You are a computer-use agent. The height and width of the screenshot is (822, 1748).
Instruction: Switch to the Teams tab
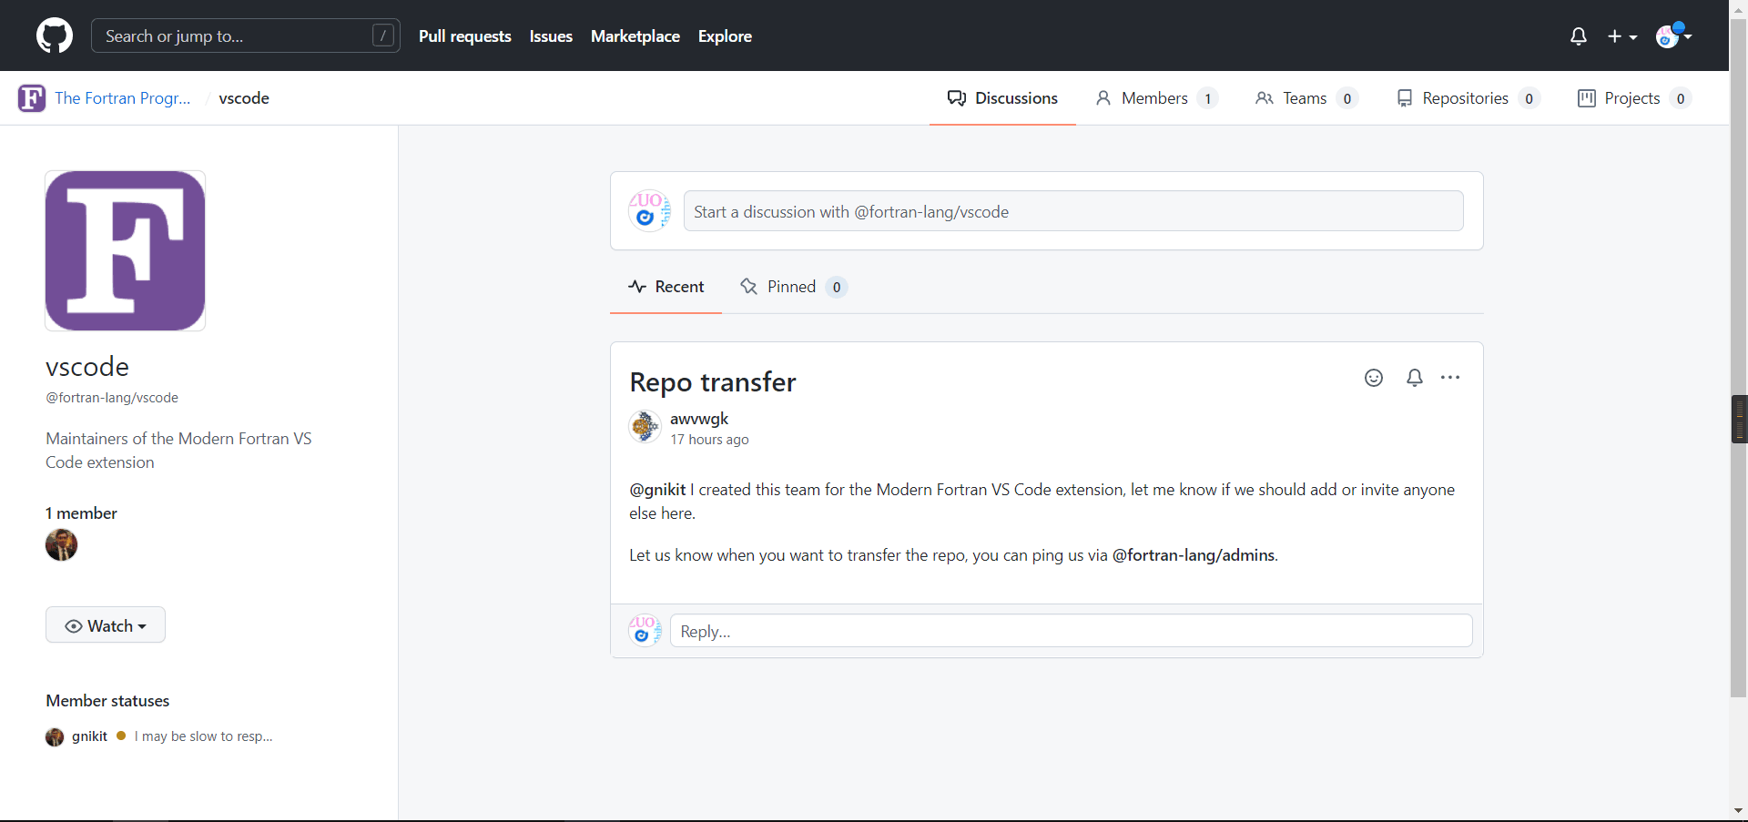click(x=1306, y=98)
